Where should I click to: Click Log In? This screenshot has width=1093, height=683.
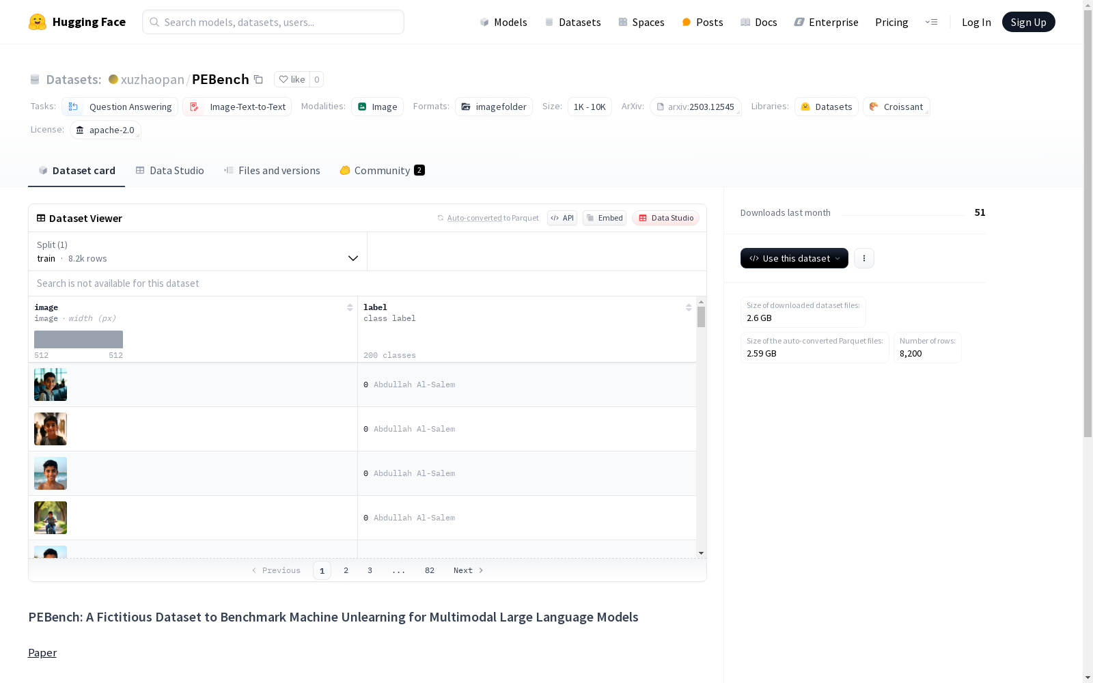(x=976, y=22)
